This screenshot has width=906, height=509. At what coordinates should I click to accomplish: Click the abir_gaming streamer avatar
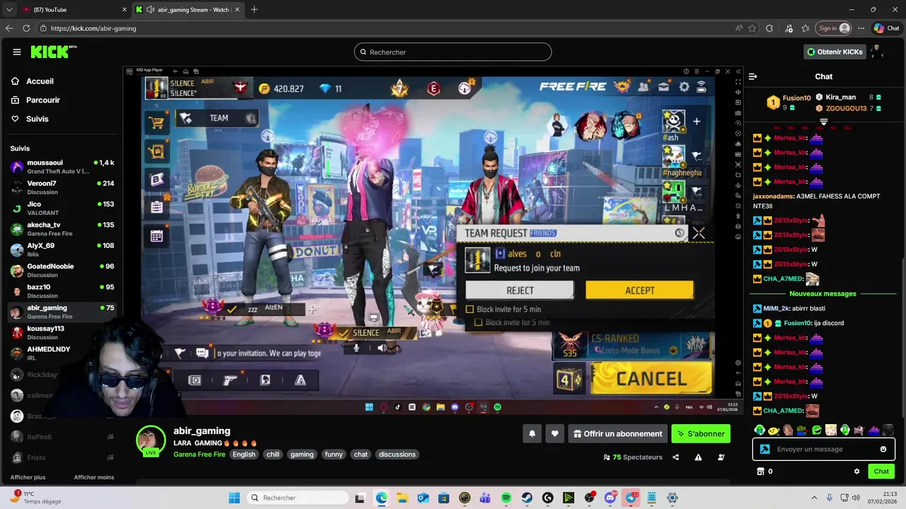(x=151, y=440)
